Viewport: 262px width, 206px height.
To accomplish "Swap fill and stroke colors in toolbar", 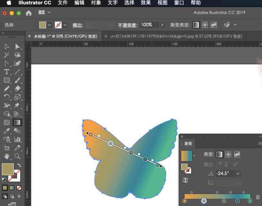I will coord(19,165).
